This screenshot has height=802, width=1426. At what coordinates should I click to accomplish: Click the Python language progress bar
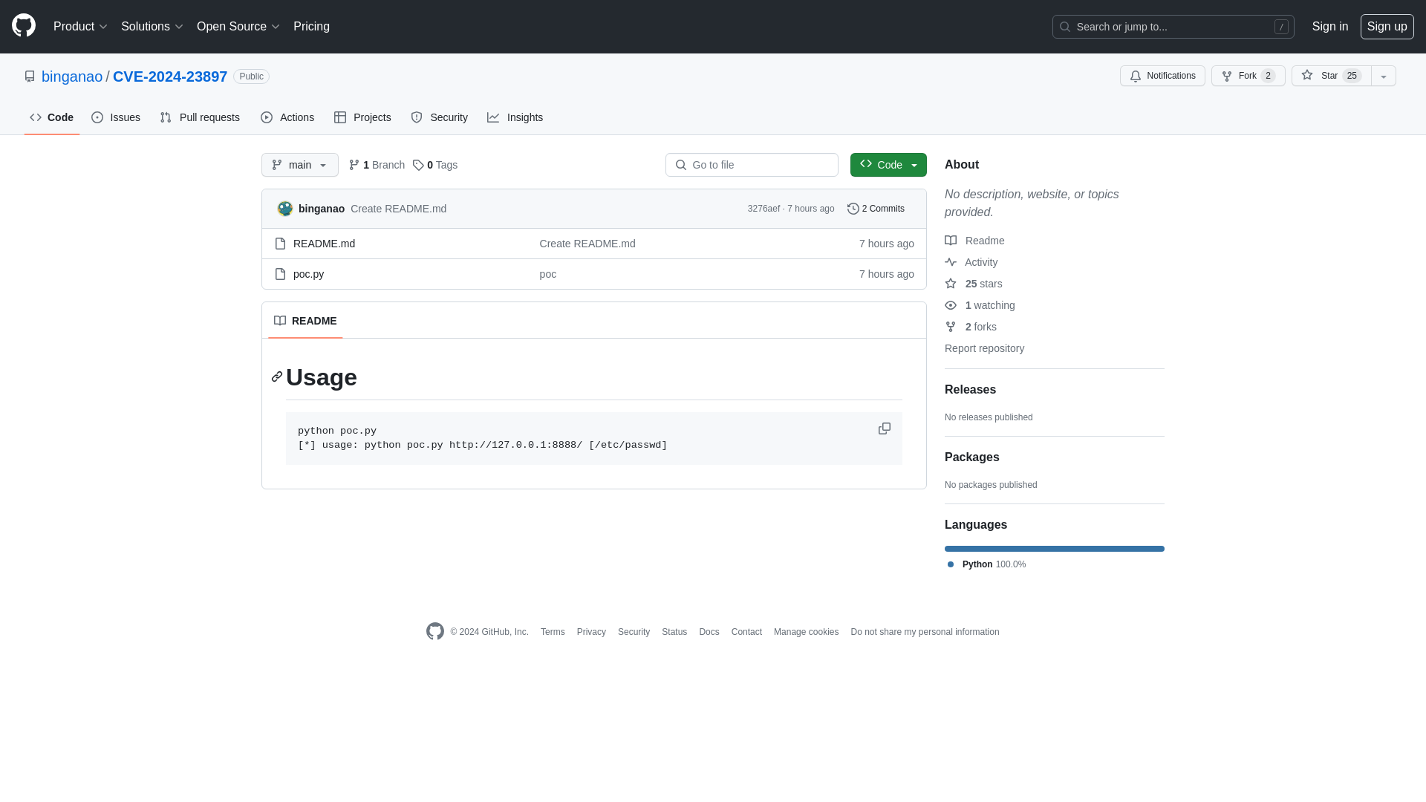[1055, 549]
